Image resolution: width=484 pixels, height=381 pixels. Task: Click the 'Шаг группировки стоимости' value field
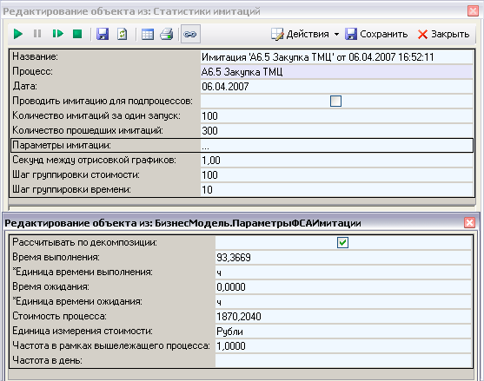[337, 175]
